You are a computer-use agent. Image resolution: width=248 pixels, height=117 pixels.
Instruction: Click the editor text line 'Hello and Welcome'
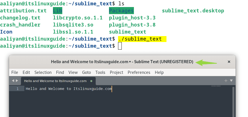point(69,89)
